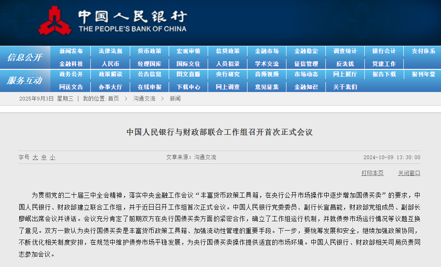Click the article title 中国人民银行与财政部联合工作组召开首次正式会议
Image resolution: width=441 pixels, height=267 pixels.
220,132
